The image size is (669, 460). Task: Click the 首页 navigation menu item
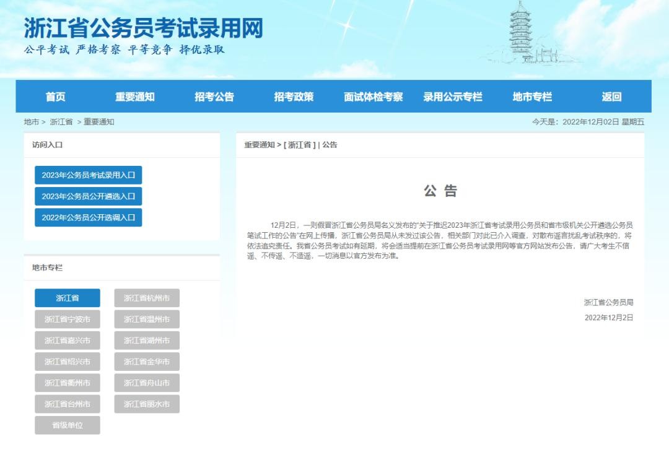pyautogui.click(x=55, y=97)
